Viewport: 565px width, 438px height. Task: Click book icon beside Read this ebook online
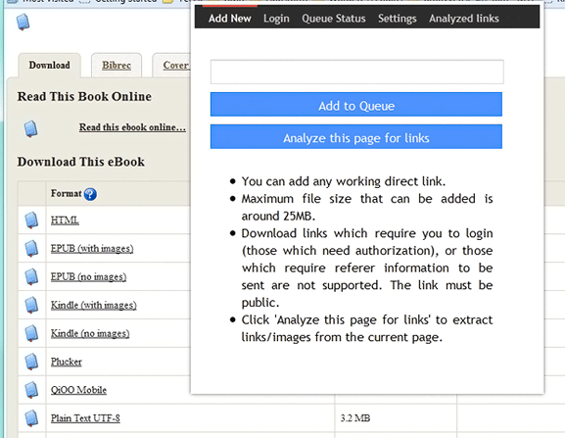click(30, 128)
